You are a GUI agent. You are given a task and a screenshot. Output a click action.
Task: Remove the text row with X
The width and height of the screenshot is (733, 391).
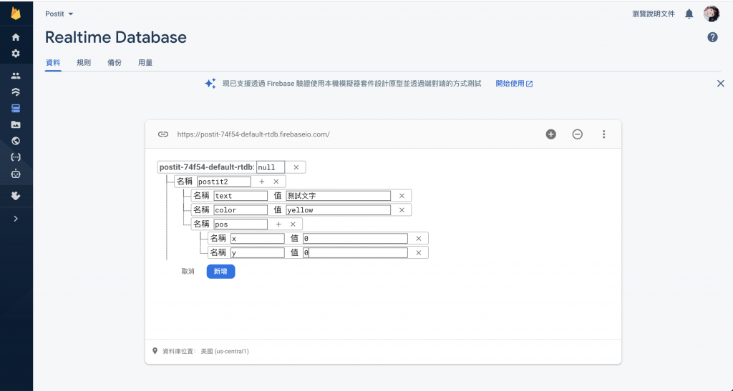pos(402,196)
